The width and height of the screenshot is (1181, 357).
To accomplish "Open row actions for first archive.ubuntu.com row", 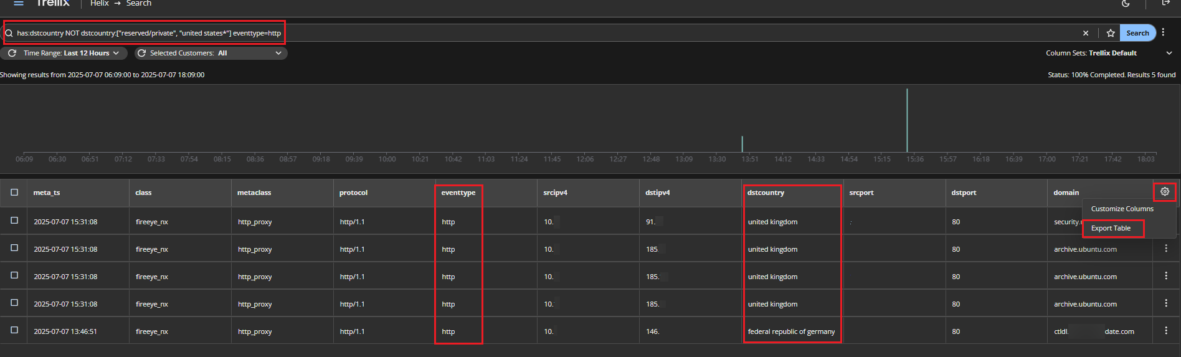I will pyautogui.click(x=1166, y=248).
